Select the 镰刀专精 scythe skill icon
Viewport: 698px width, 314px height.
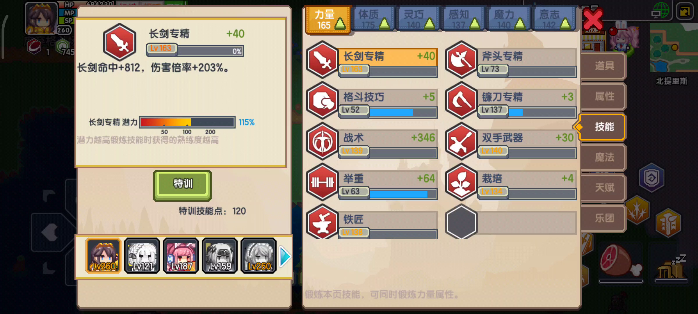(461, 101)
